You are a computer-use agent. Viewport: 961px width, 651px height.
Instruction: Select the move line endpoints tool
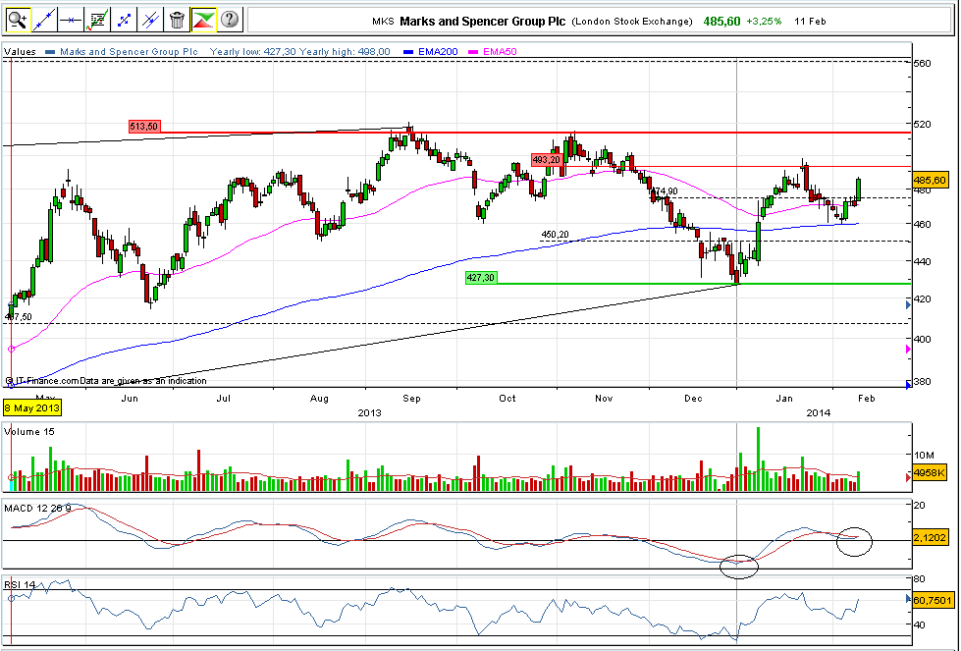click(x=123, y=21)
